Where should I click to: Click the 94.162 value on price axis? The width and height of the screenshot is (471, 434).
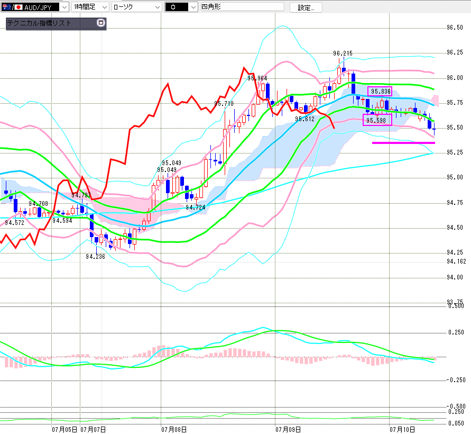pos(456,261)
